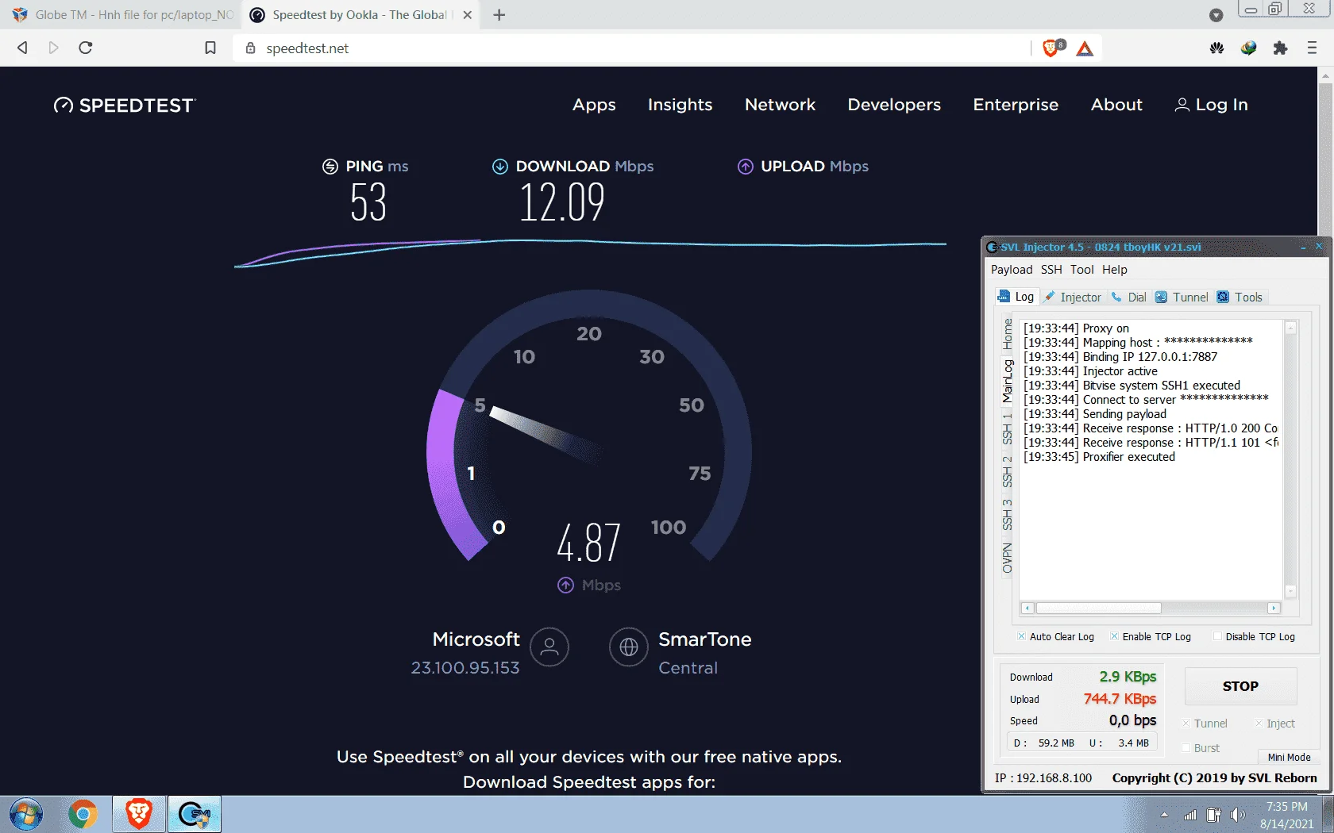Go to Insights section
The height and width of the screenshot is (833, 1334).
tap(680, 105)
